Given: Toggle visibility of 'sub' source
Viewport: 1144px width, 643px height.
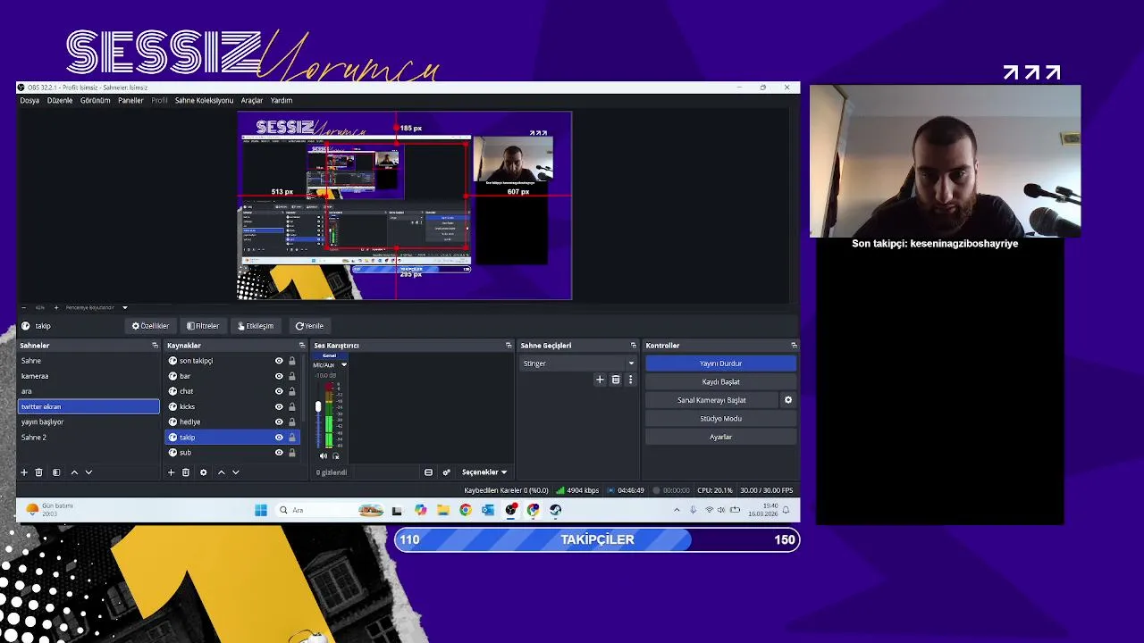Looking at the screenshot, I should (279, 452).
